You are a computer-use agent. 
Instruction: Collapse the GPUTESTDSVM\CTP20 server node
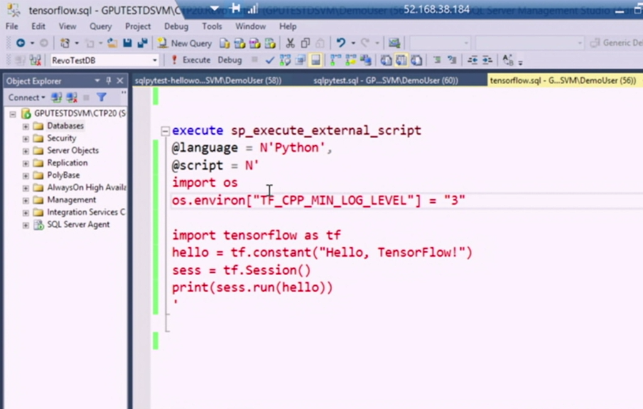click(13, 114)
